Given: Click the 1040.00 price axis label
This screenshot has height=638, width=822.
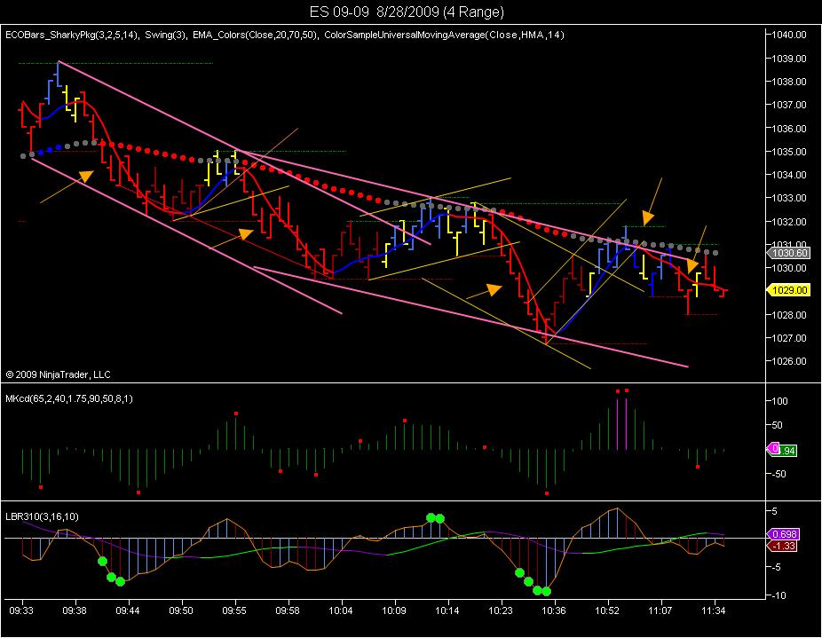Looking at the screenshot, I should 789,35.
